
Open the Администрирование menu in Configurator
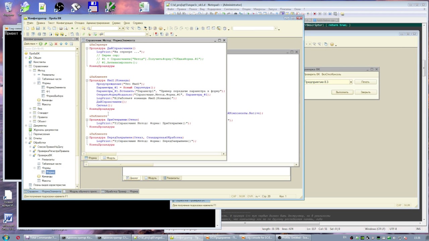coord(98,23)
